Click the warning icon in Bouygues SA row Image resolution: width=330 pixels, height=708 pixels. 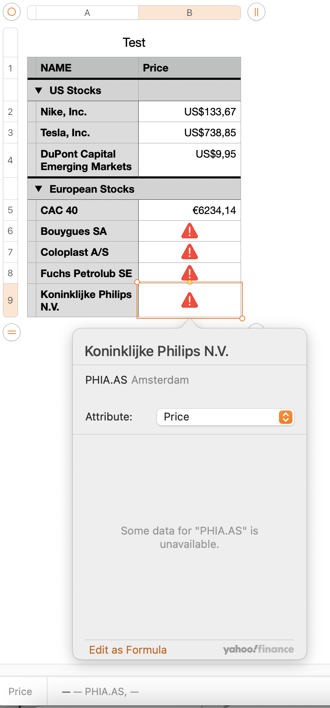point(189,231)
